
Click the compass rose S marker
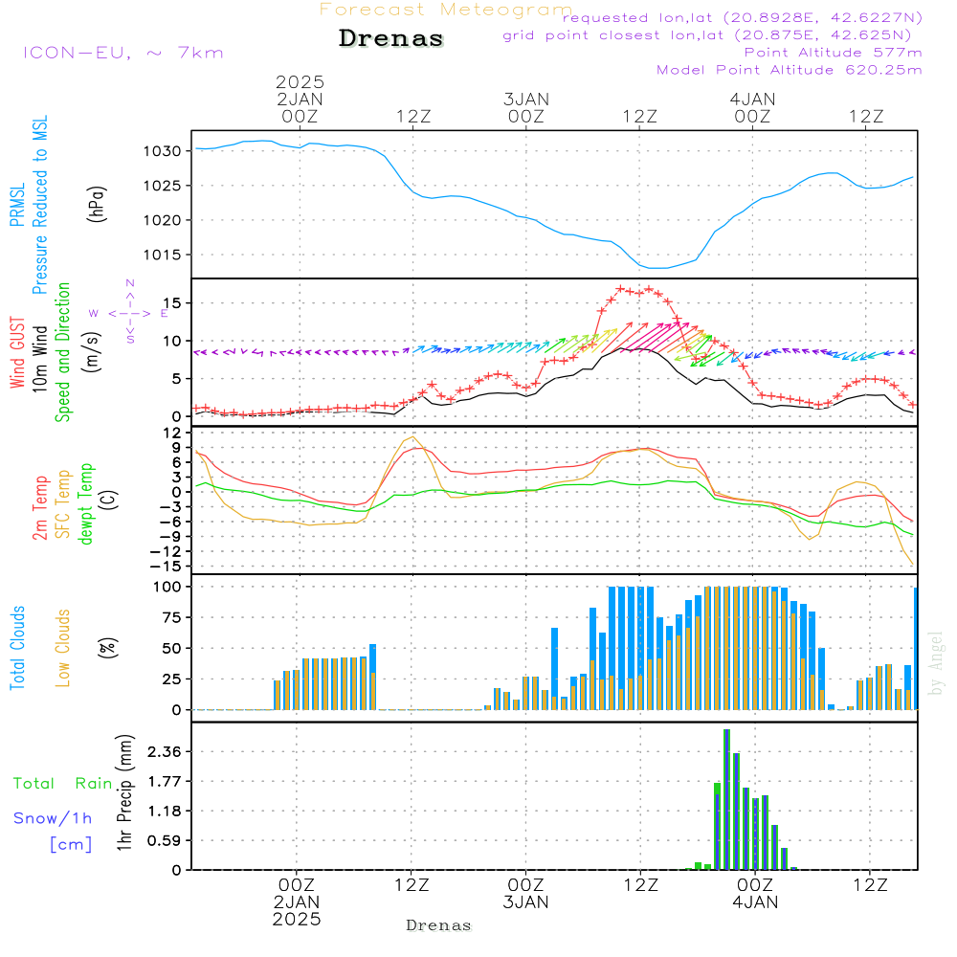click(130, 340)
